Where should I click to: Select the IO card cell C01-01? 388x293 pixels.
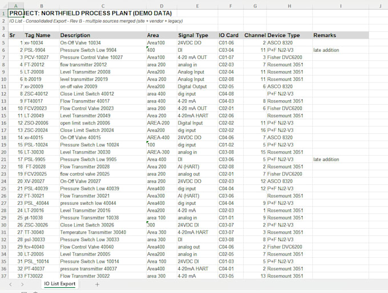[x=231, y=218]
